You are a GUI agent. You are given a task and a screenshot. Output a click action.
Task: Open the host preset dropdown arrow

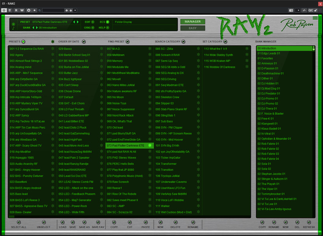(x=75, y=10)
